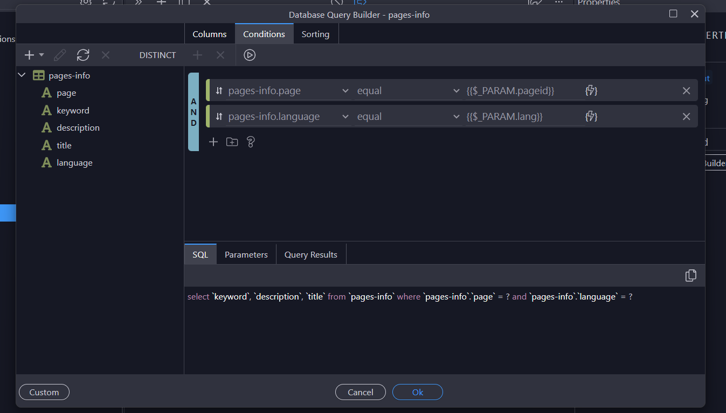Remove the pages-info.page condition

click(x=686, y=91)
